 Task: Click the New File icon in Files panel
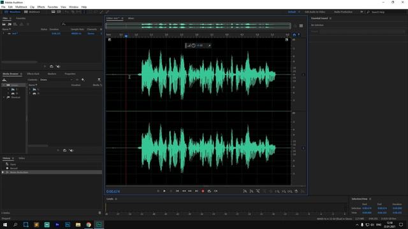[15, 24]
